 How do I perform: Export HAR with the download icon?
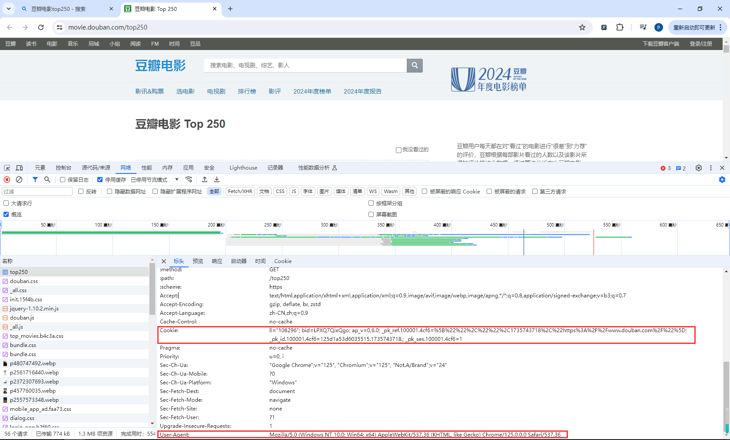click(x=217, y=180)
